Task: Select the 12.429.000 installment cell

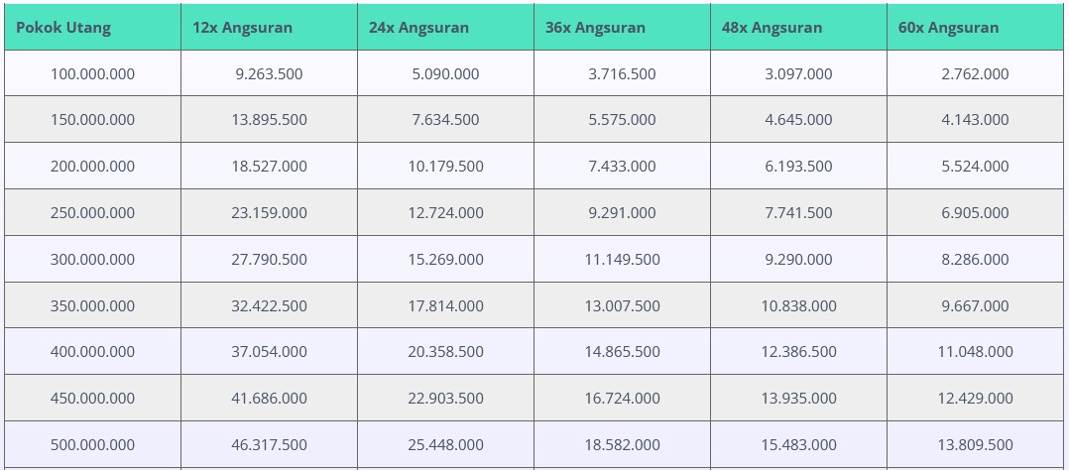Action: [x=975, y=399]
